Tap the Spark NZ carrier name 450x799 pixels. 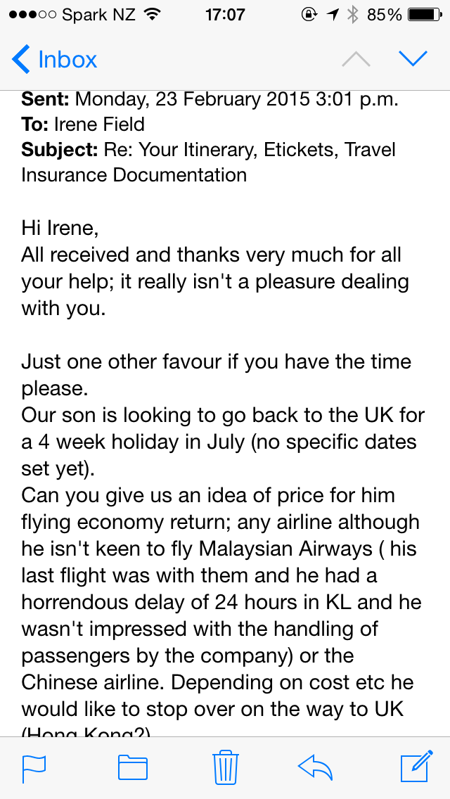coord(98,15)
